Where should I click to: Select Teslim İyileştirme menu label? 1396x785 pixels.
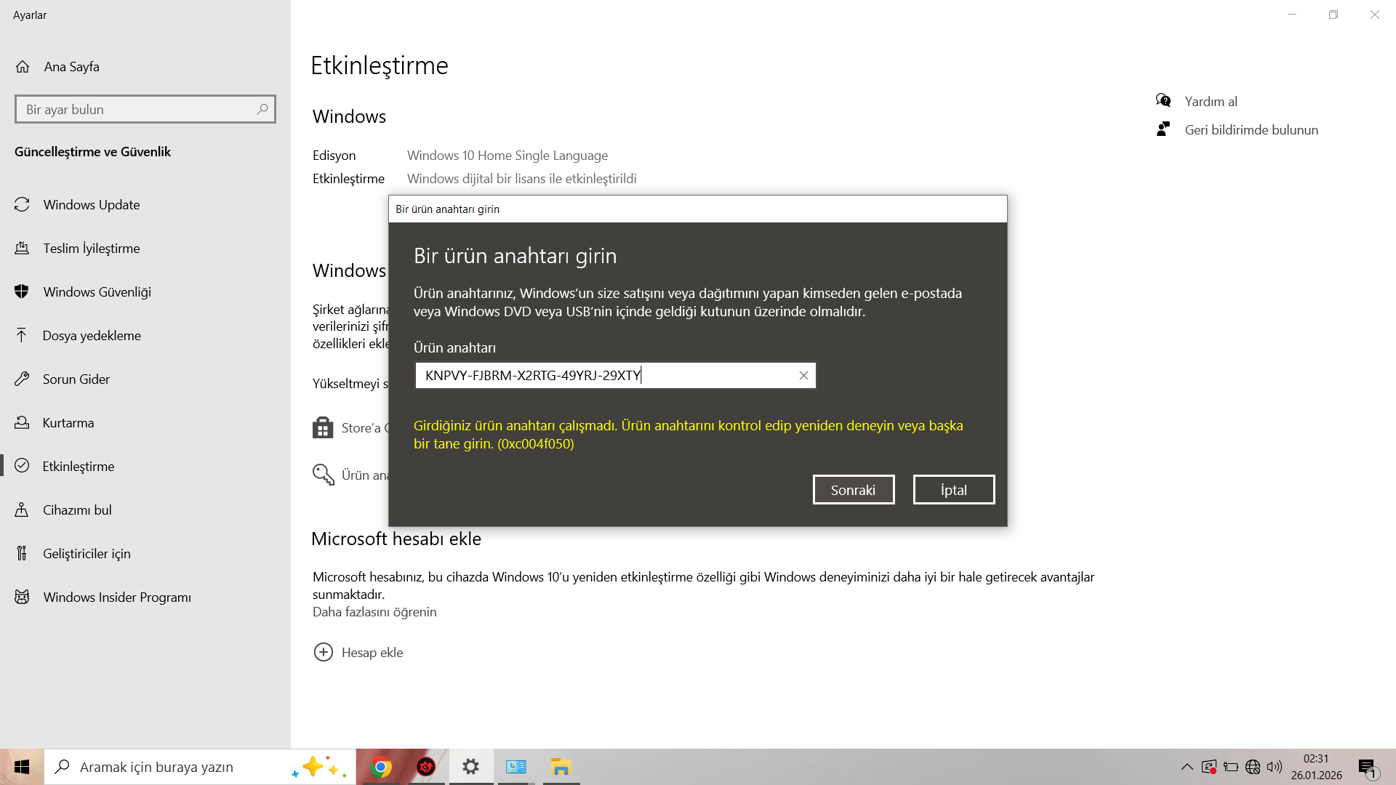point(92,249)
